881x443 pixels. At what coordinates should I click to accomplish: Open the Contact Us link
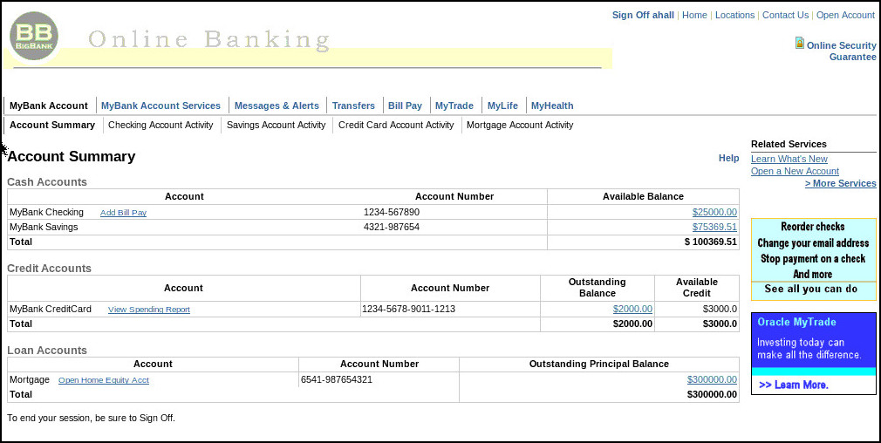coord(785,15)
